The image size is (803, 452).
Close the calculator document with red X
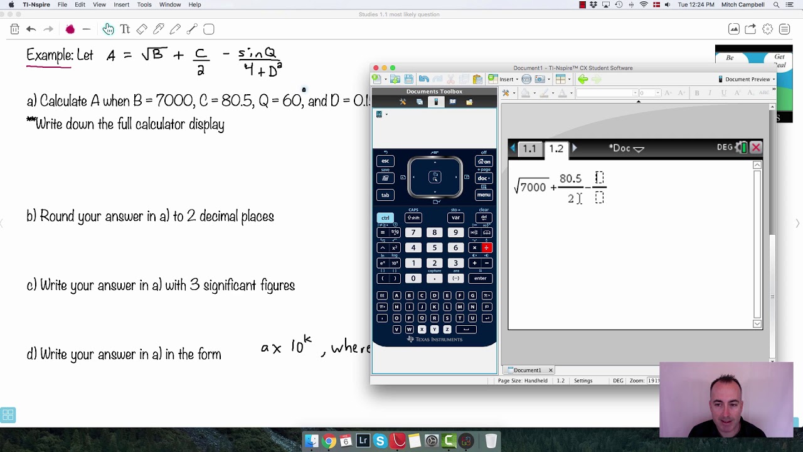756,148
